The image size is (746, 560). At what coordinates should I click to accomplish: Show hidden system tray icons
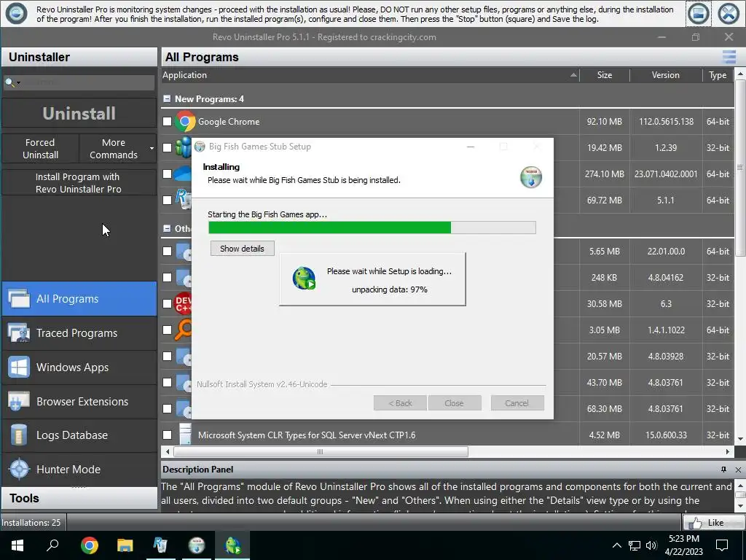click(616, 545)
